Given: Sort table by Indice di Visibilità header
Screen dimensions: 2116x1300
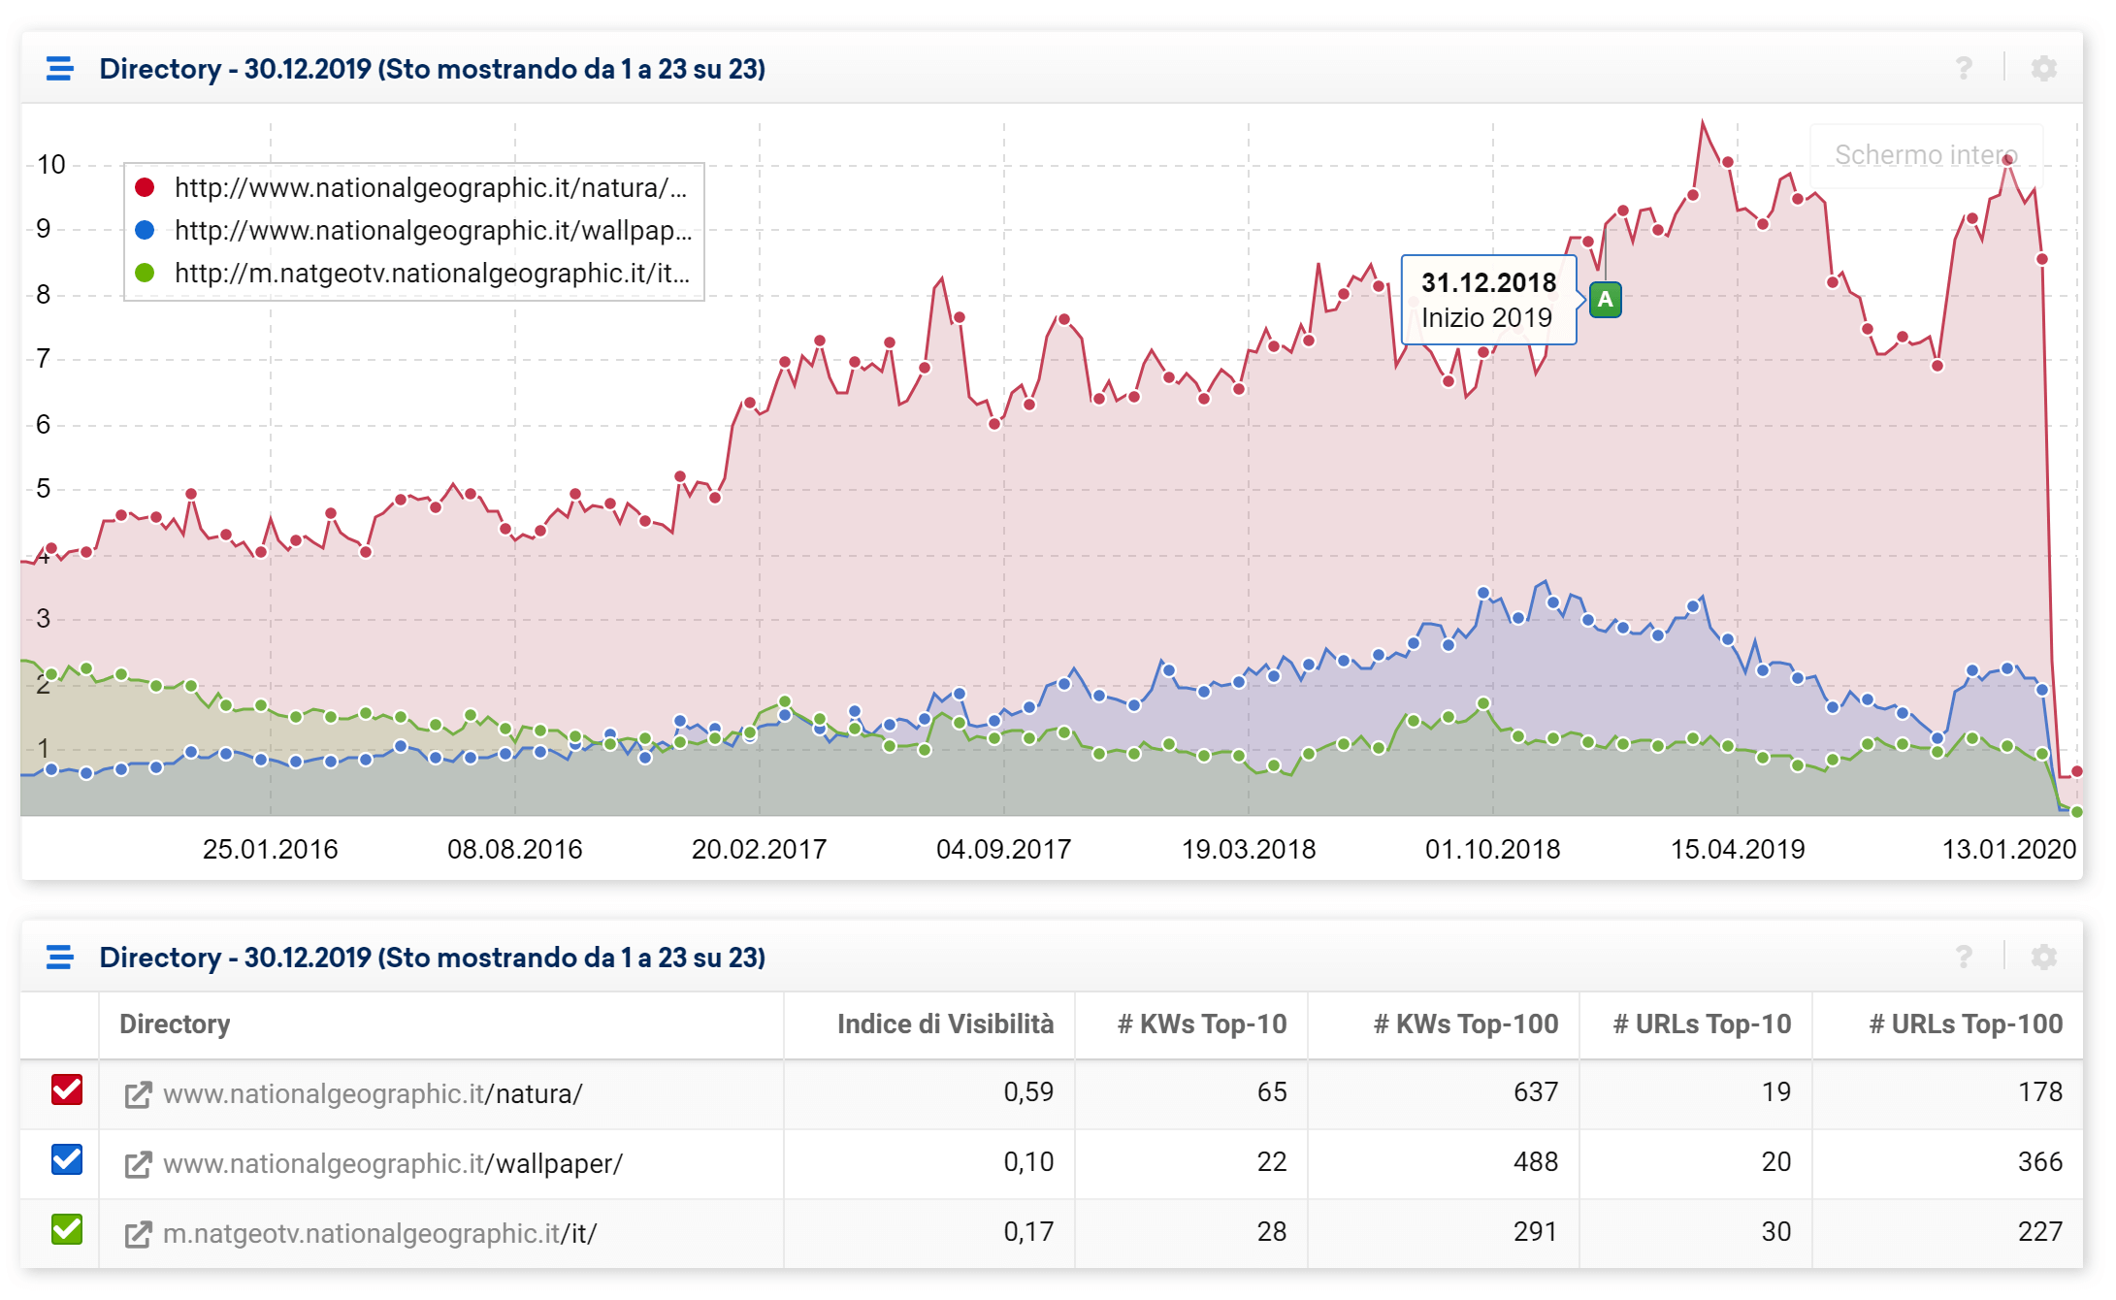Looking at the screenshot, I should tap(945, 1024).
